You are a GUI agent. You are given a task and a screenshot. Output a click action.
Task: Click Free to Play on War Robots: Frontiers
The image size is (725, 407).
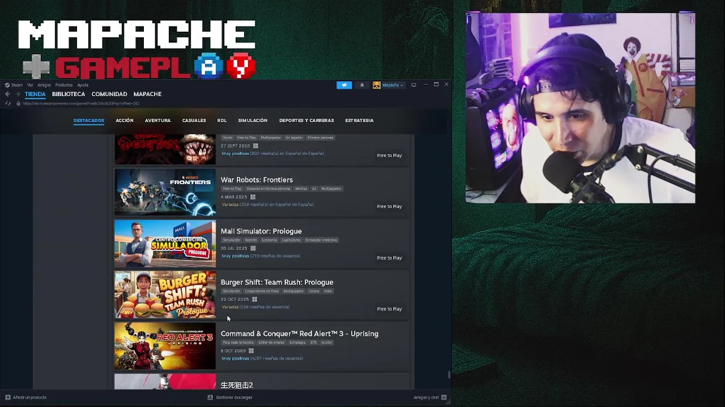point(390,206)
